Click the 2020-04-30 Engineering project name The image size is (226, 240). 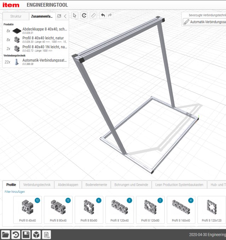point(207,234)
